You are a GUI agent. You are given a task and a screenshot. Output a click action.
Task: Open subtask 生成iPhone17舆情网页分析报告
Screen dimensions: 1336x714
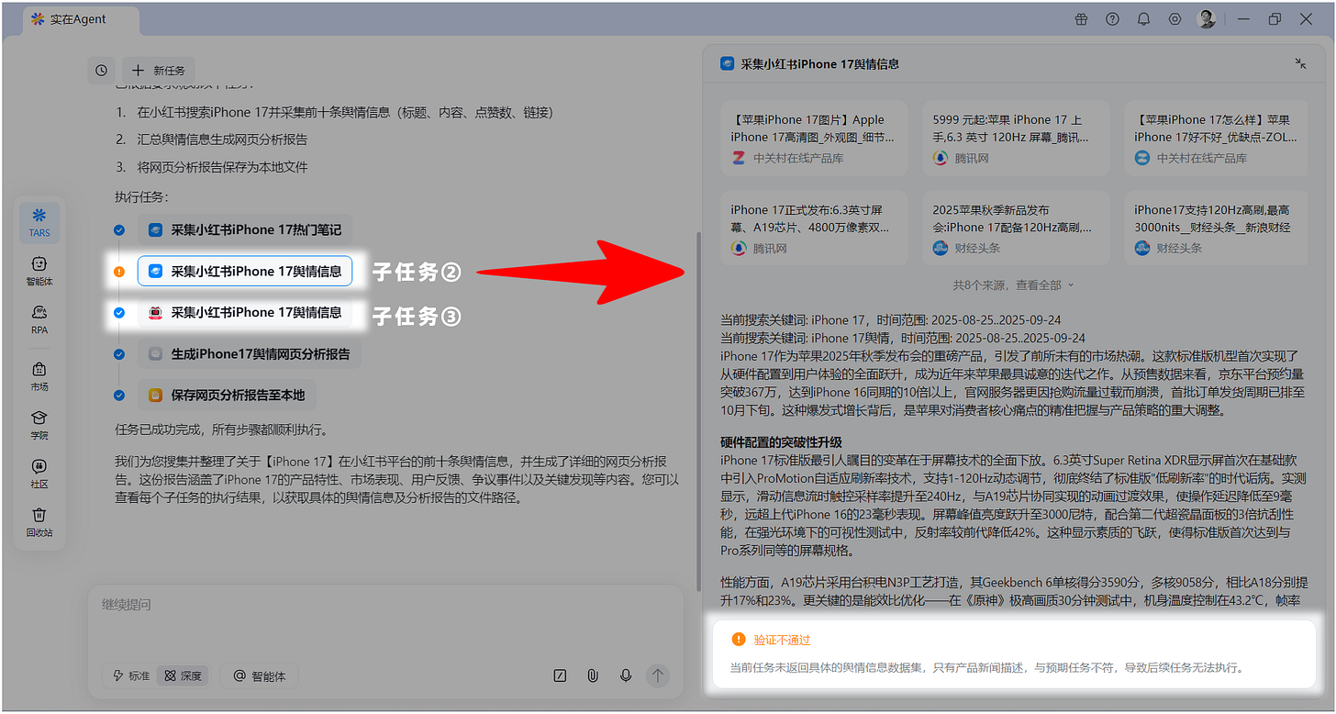click(x=249, y=353)
